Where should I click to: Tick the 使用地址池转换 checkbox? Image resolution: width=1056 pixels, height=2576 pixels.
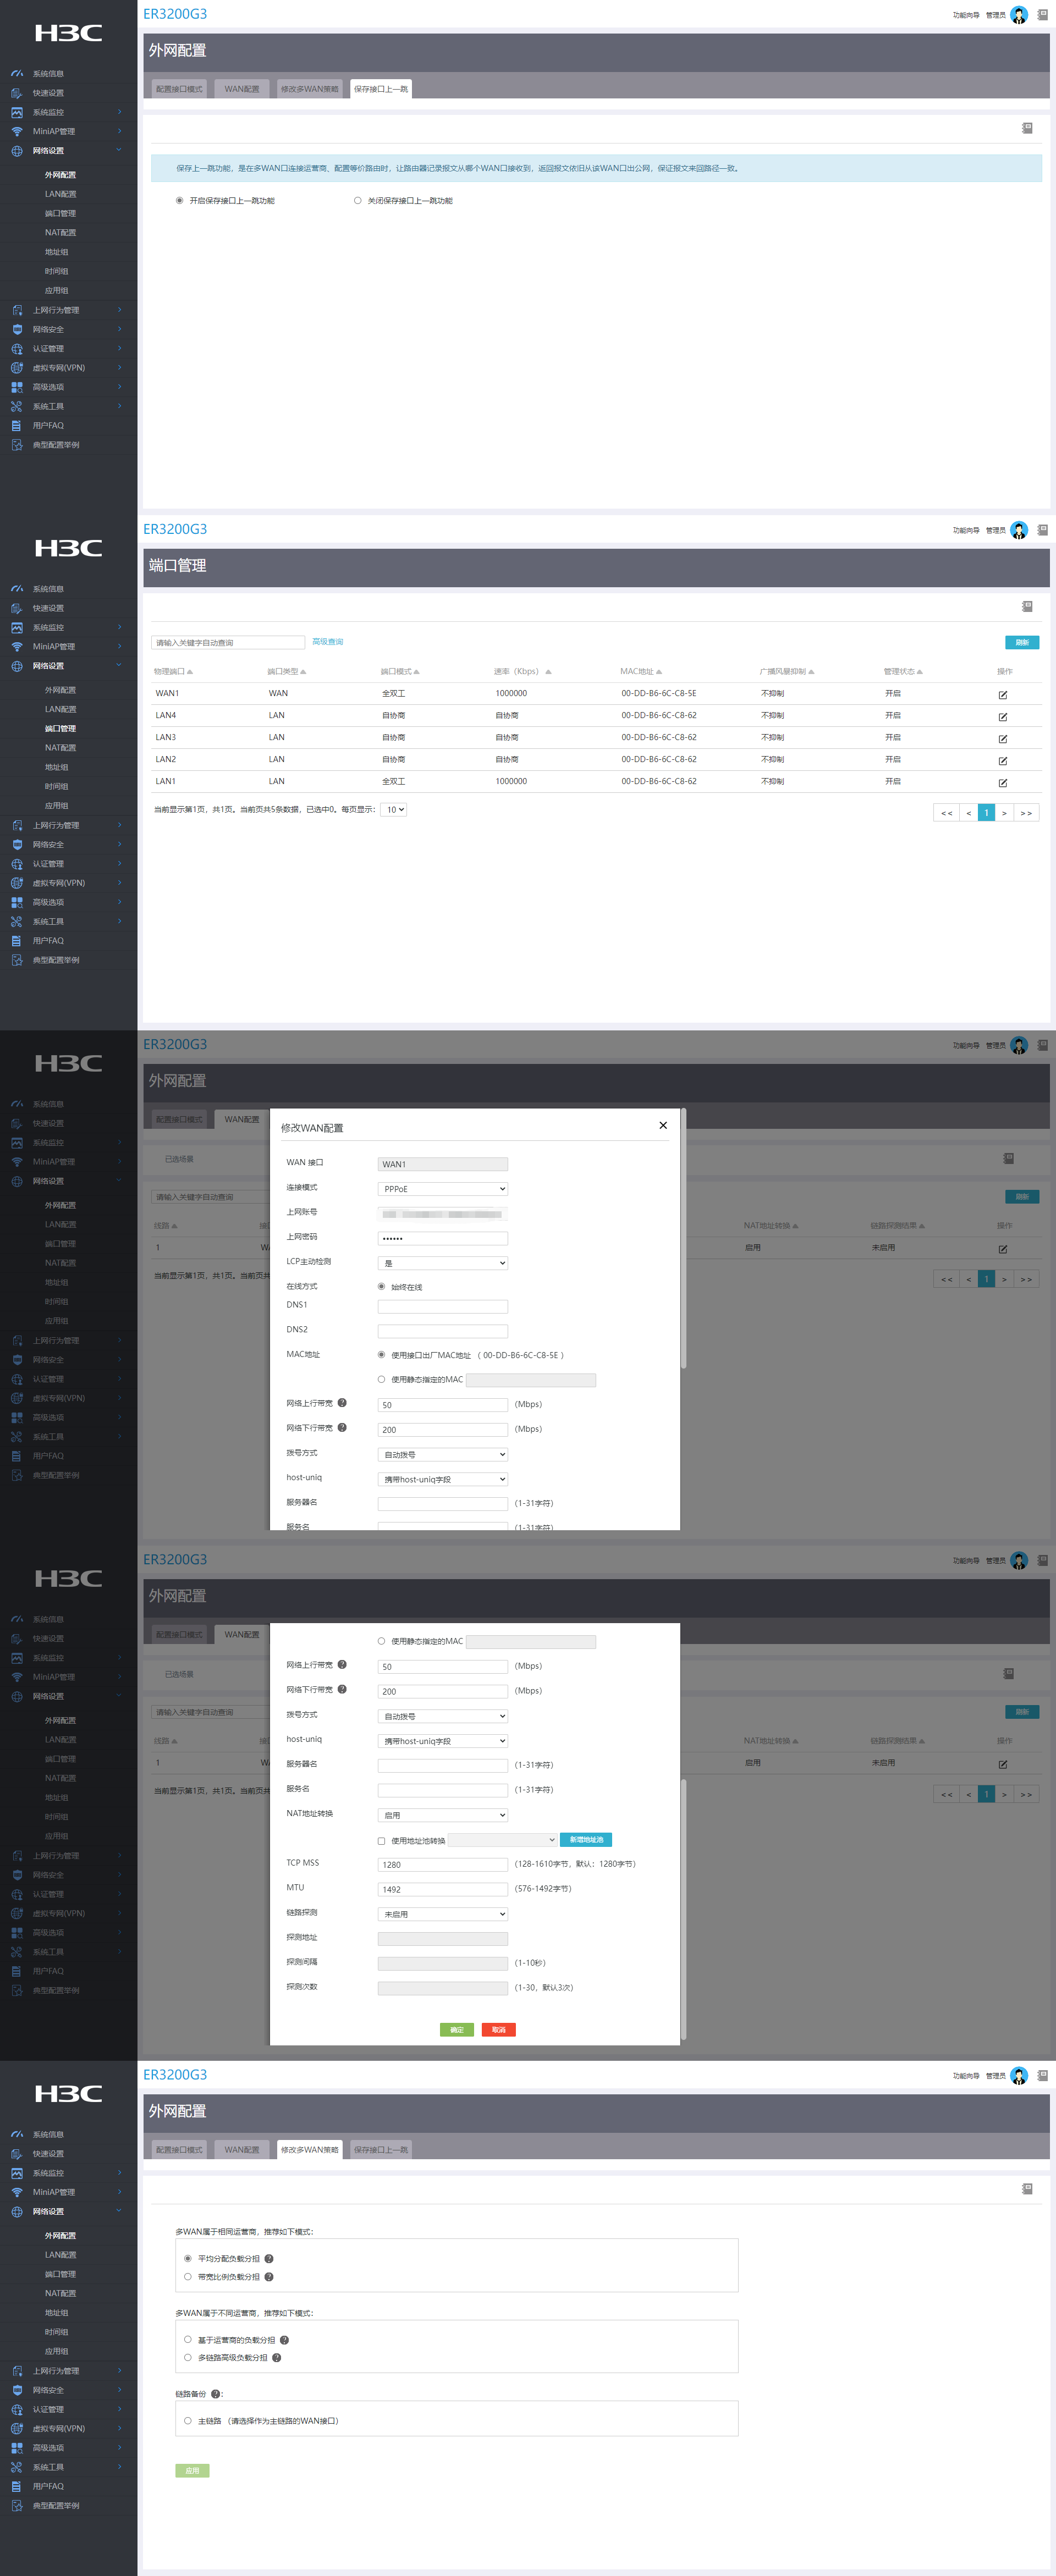[x=381, y=1840]
